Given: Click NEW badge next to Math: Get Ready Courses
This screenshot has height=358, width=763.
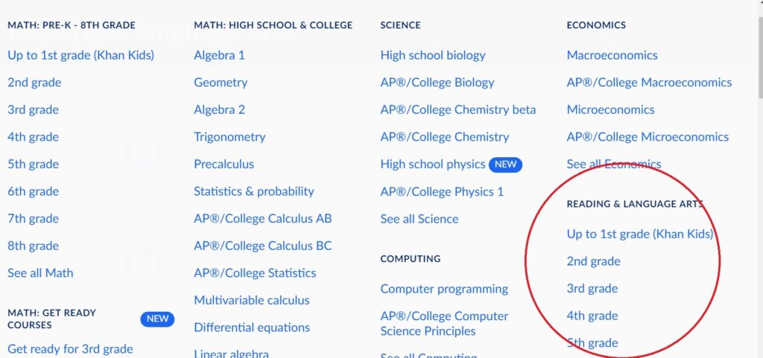Looking at the screenshot, I should coord(157,319).
